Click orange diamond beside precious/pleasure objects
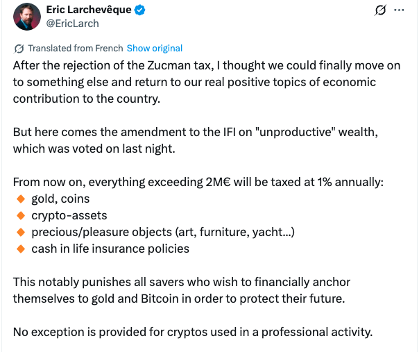Viewport: 419px width, 352px height. pos(19,232)
